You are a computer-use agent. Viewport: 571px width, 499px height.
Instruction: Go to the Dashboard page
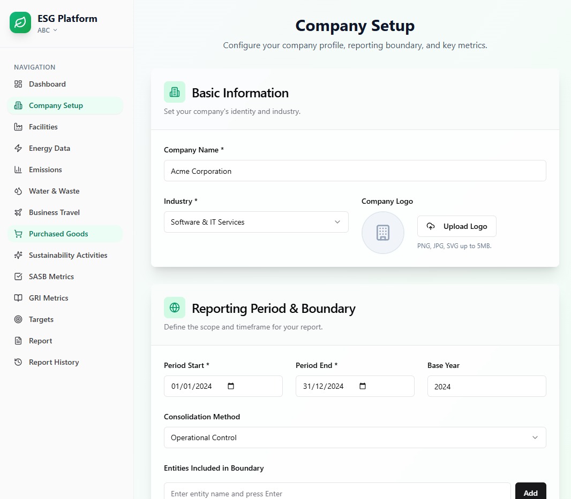point(47,84)
